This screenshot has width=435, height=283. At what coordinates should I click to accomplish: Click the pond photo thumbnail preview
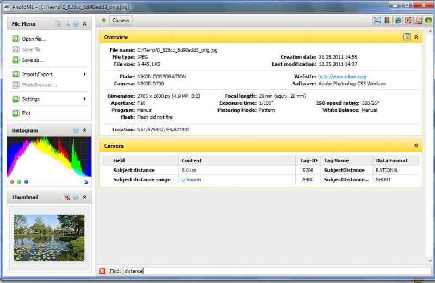pyautogui.click(x=49, y=237)
